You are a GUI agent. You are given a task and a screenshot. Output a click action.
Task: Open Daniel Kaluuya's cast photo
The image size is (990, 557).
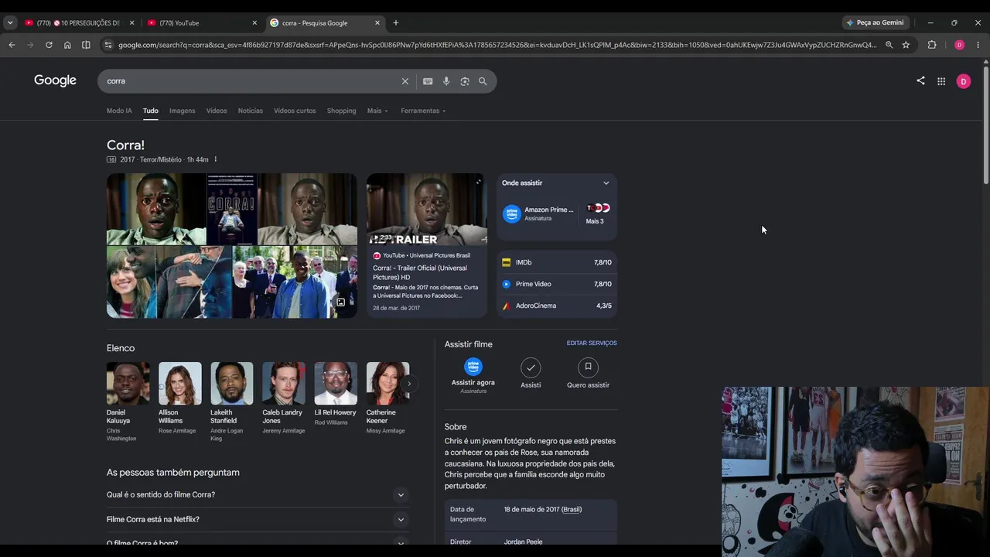coord(128,384)
